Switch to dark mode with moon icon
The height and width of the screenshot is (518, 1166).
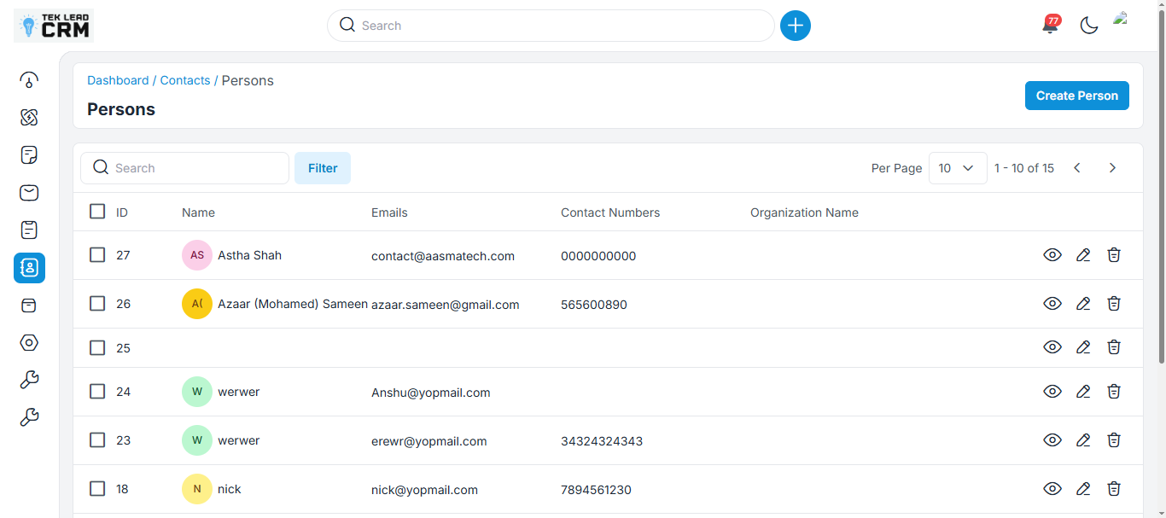[1088, 26]
